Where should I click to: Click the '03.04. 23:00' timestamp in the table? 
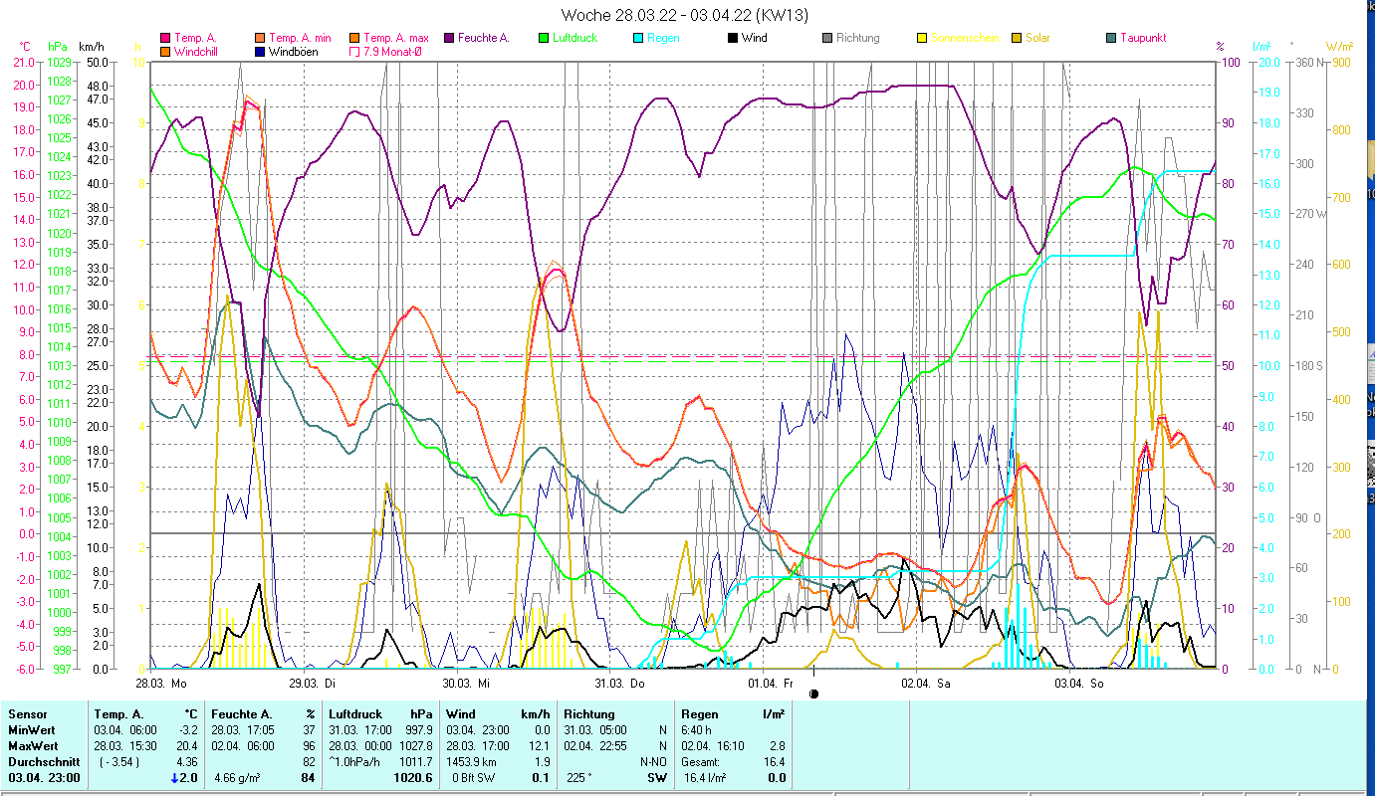click(45, 778)
